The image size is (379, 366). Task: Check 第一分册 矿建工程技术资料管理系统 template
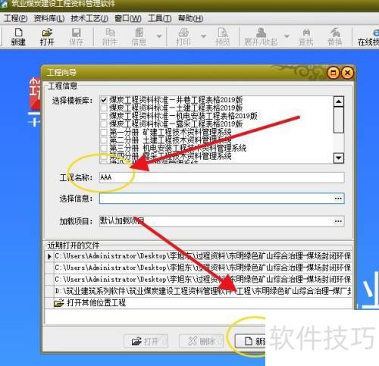tap(104, 132)
